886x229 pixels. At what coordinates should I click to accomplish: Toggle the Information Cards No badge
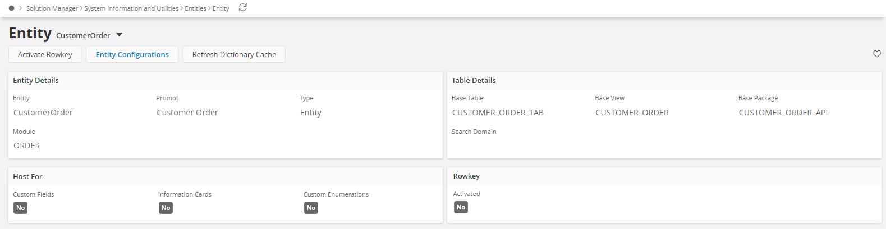[166, 208]
